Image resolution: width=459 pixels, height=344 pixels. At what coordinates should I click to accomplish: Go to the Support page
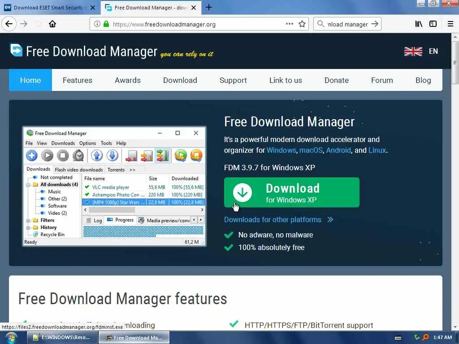[x=233, y=80]
